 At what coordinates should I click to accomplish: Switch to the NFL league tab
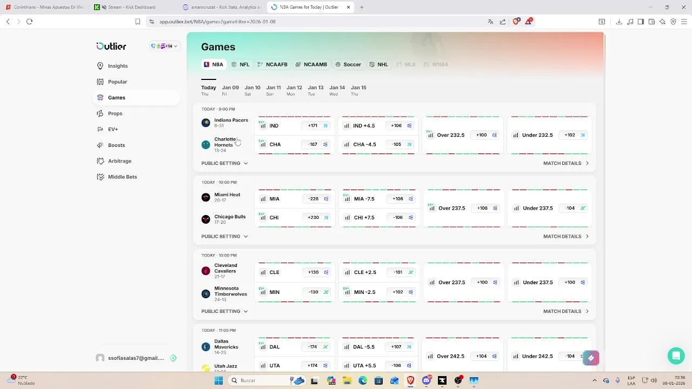[241, 64]
